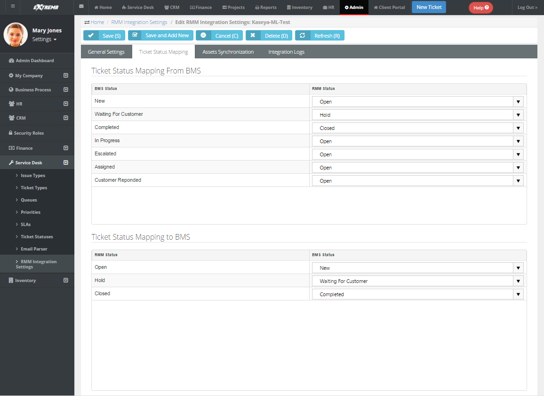Click the Security Roles lock icon
Image resolution: width=544 pixels, height=396 pixels.
tap(10, 133)
